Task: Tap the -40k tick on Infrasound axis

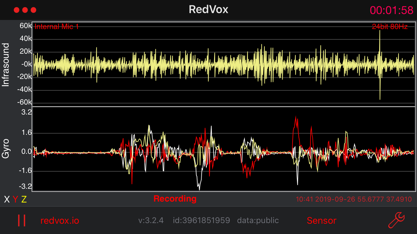Action: click(x=25, y=90)
